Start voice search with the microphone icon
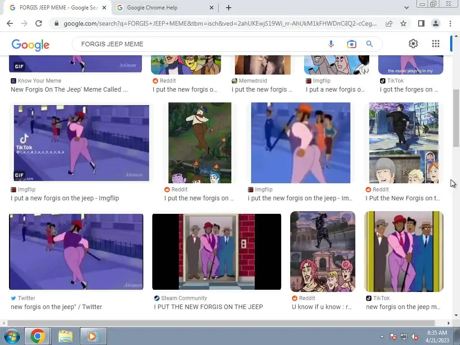Image resolution: width=460 pixels, height=345 pixels. click(x=331, y=44)
